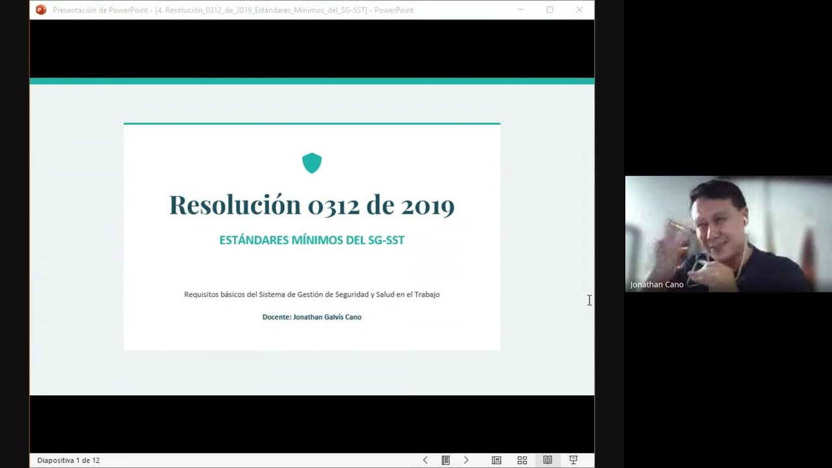
Task: Select the Jonathan Cano webcam video tile
Action: pos(728,234)
